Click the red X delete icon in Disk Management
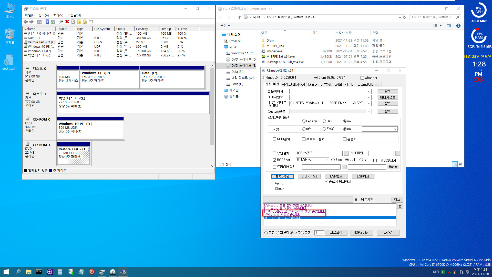The height and width of the screenshot is (277, 492). coord(67,22)
